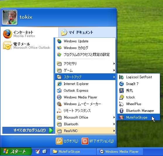Click the Mozilla Firefox icon
163x156 pixels.
point(7,34)
